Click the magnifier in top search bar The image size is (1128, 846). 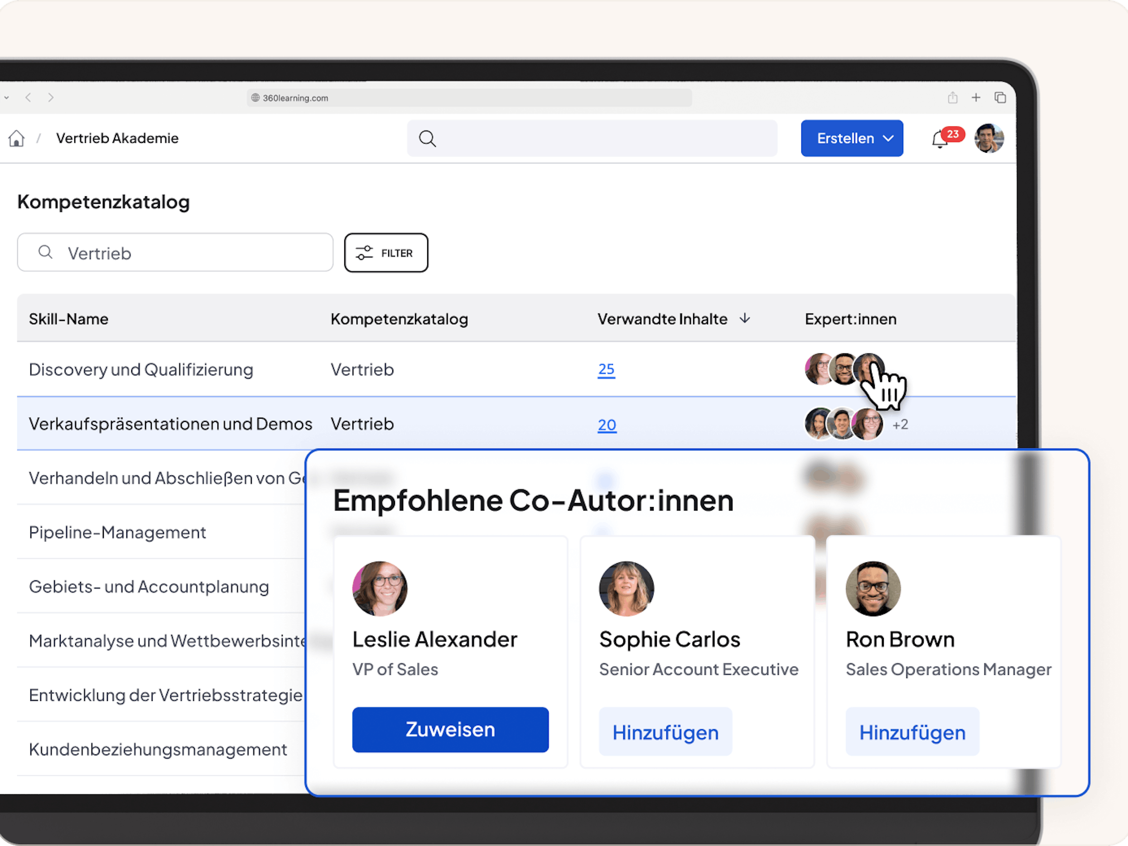pos(427,138)
